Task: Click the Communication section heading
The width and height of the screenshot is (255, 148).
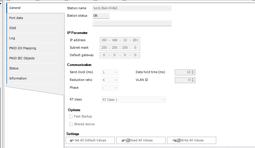Action: (79, 65)
